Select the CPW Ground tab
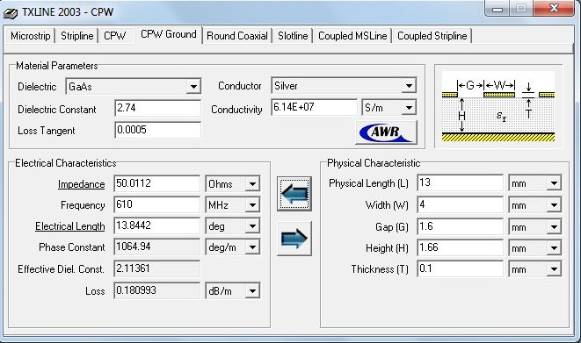Screen dimensions: 581x343 [x=169, y=34]
